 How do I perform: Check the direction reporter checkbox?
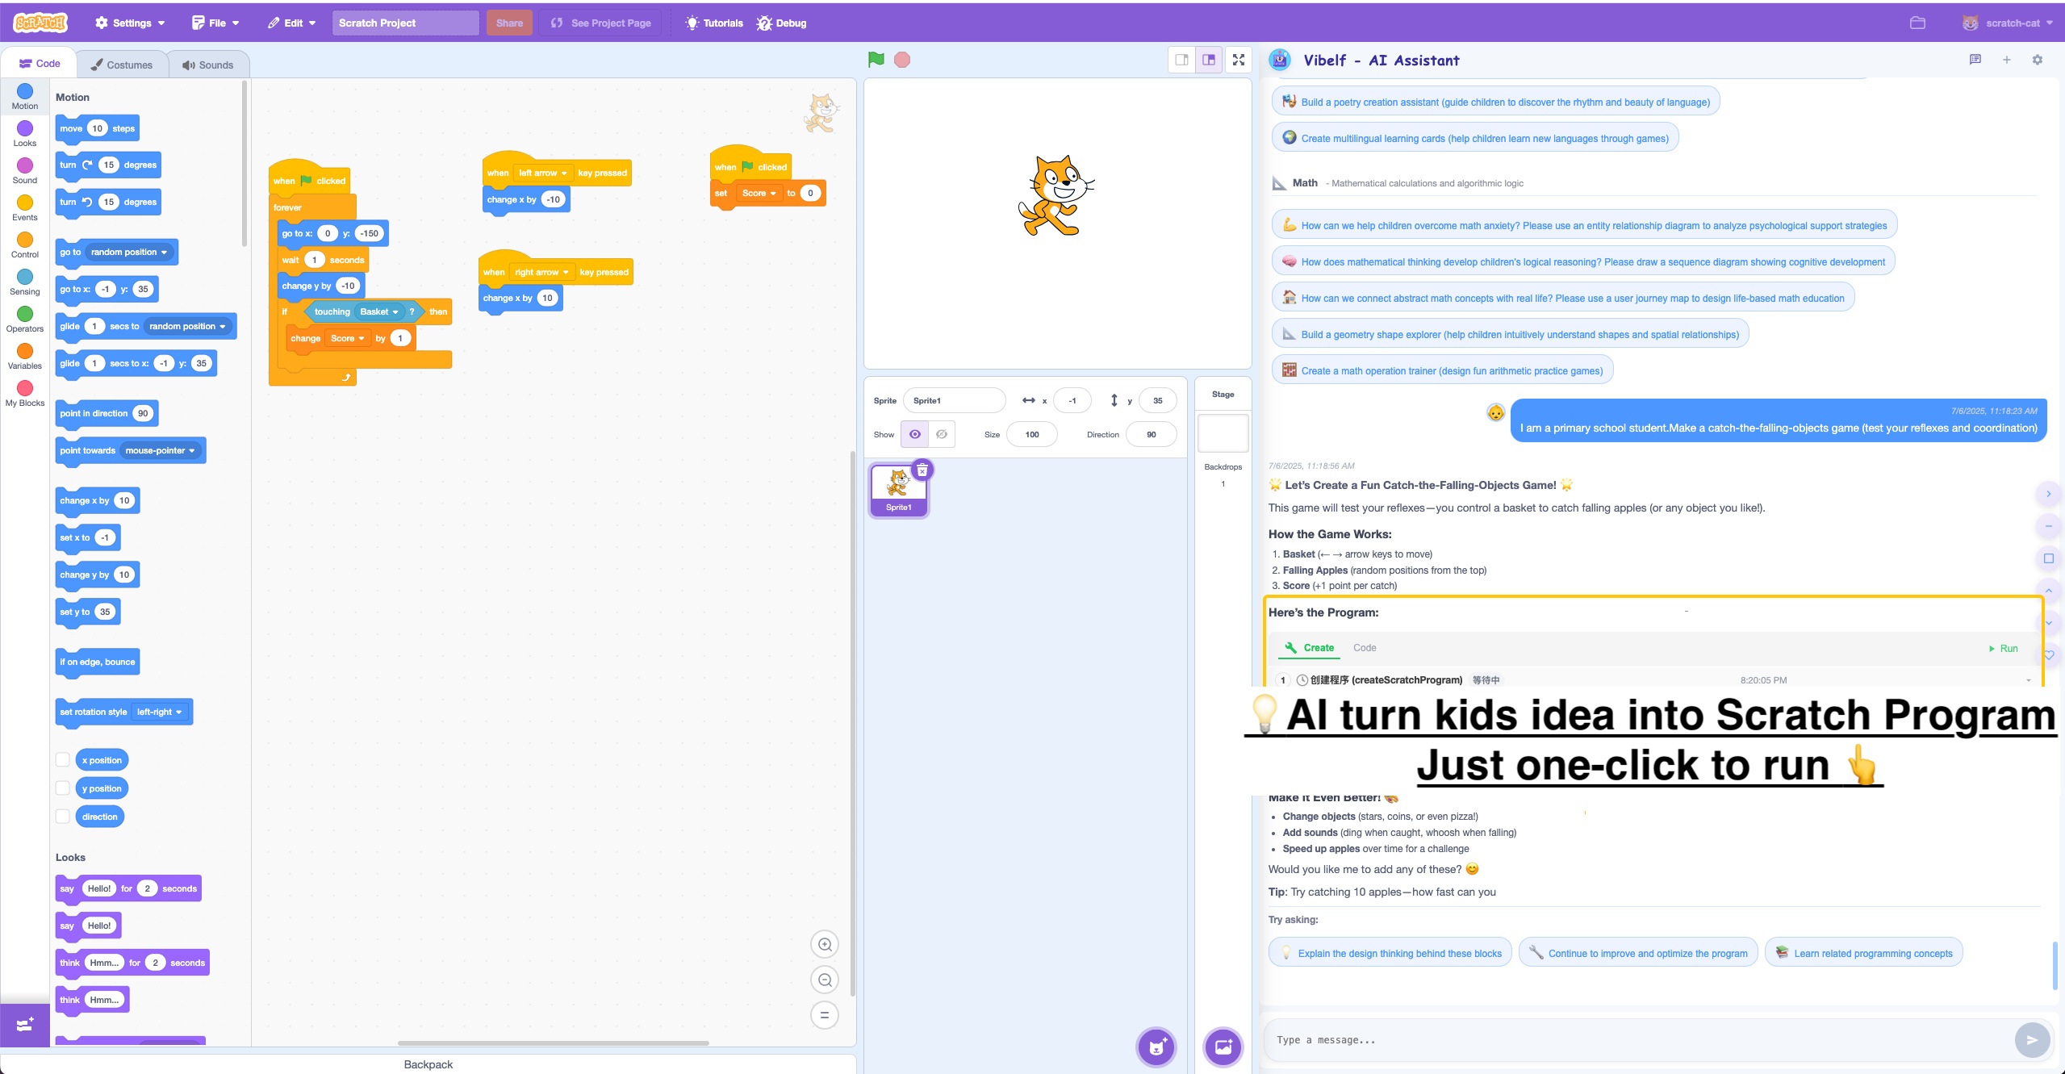[63, 817]
